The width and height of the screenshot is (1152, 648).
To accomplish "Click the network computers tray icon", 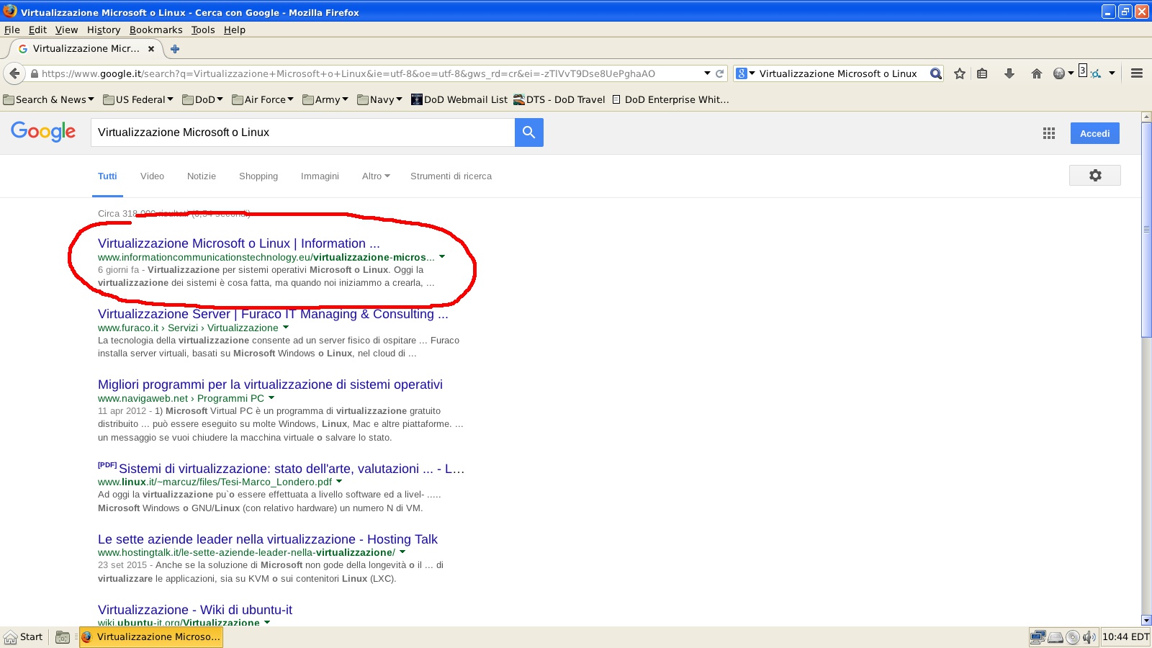I will (x=1038, y=637).
